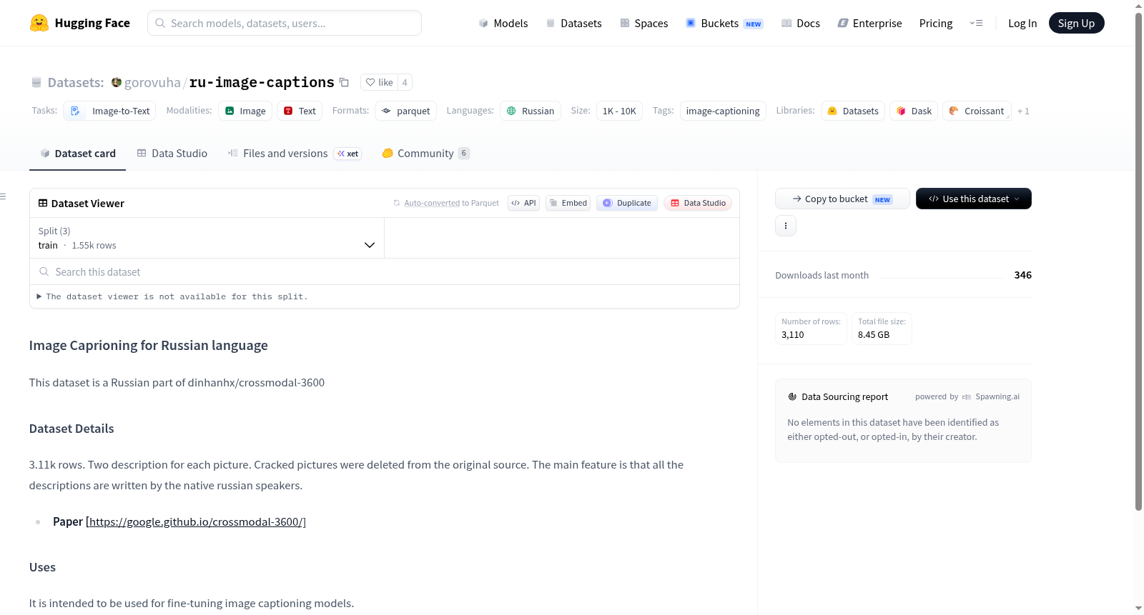Image resolution: width=1144 pixels, height=615 pixels.
Task: Open the Pricing link
Action: pos(936,23)
